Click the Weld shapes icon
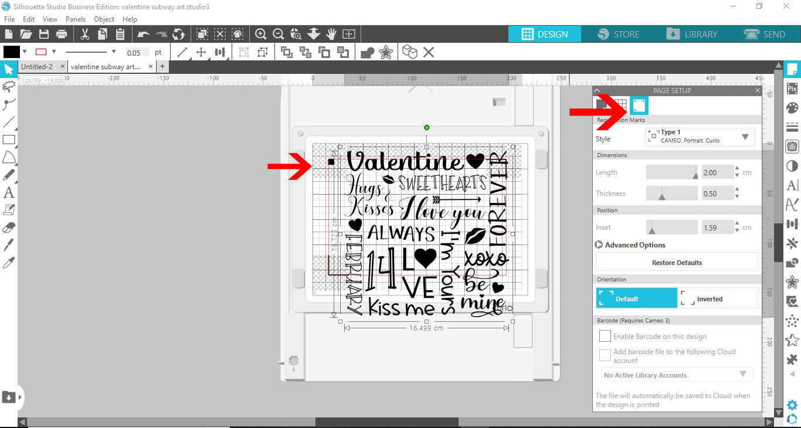Image resolution: width=801 pixels, height=428 pixels. click(368, 53)
